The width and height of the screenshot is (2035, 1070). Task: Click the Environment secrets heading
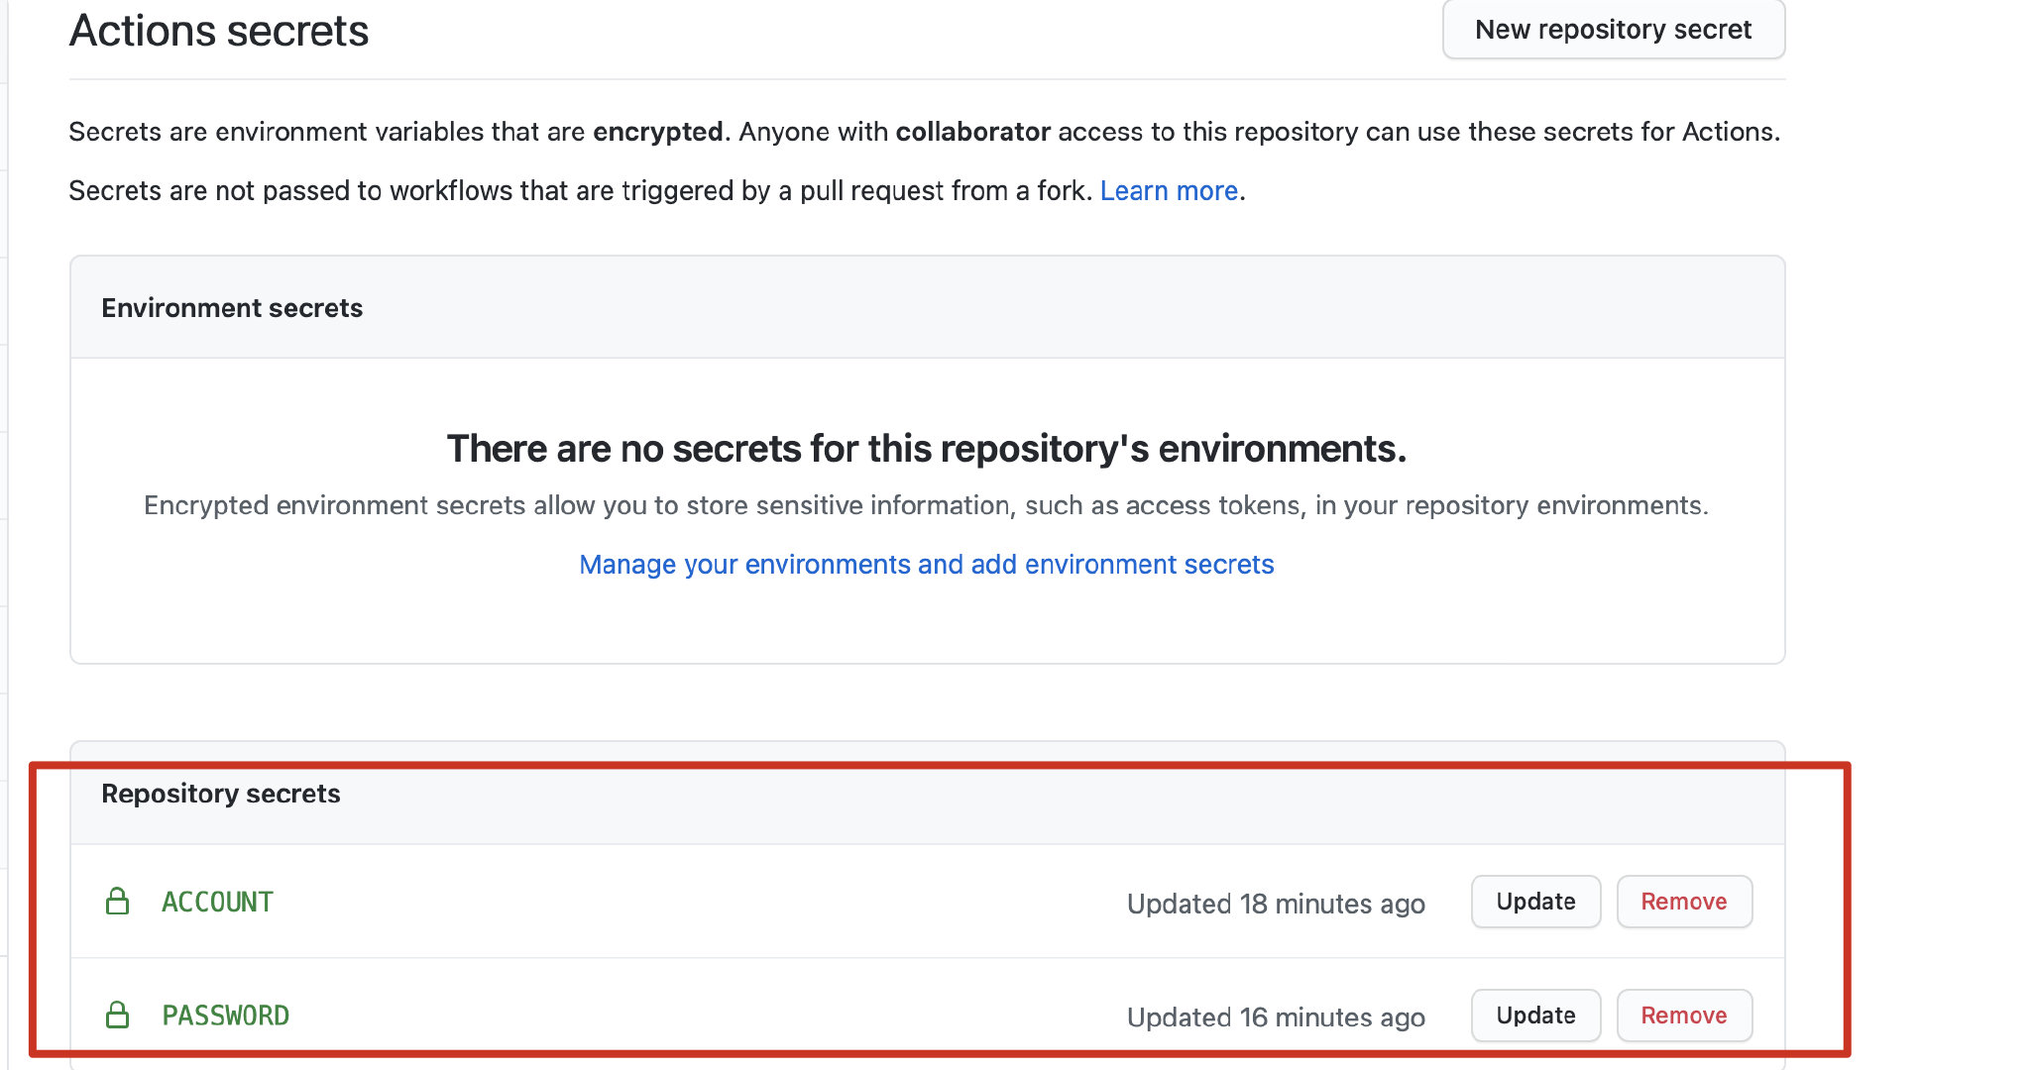[232, 308]
